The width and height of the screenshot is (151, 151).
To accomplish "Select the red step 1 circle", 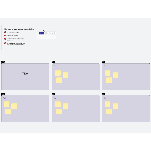I will (5, 32).
